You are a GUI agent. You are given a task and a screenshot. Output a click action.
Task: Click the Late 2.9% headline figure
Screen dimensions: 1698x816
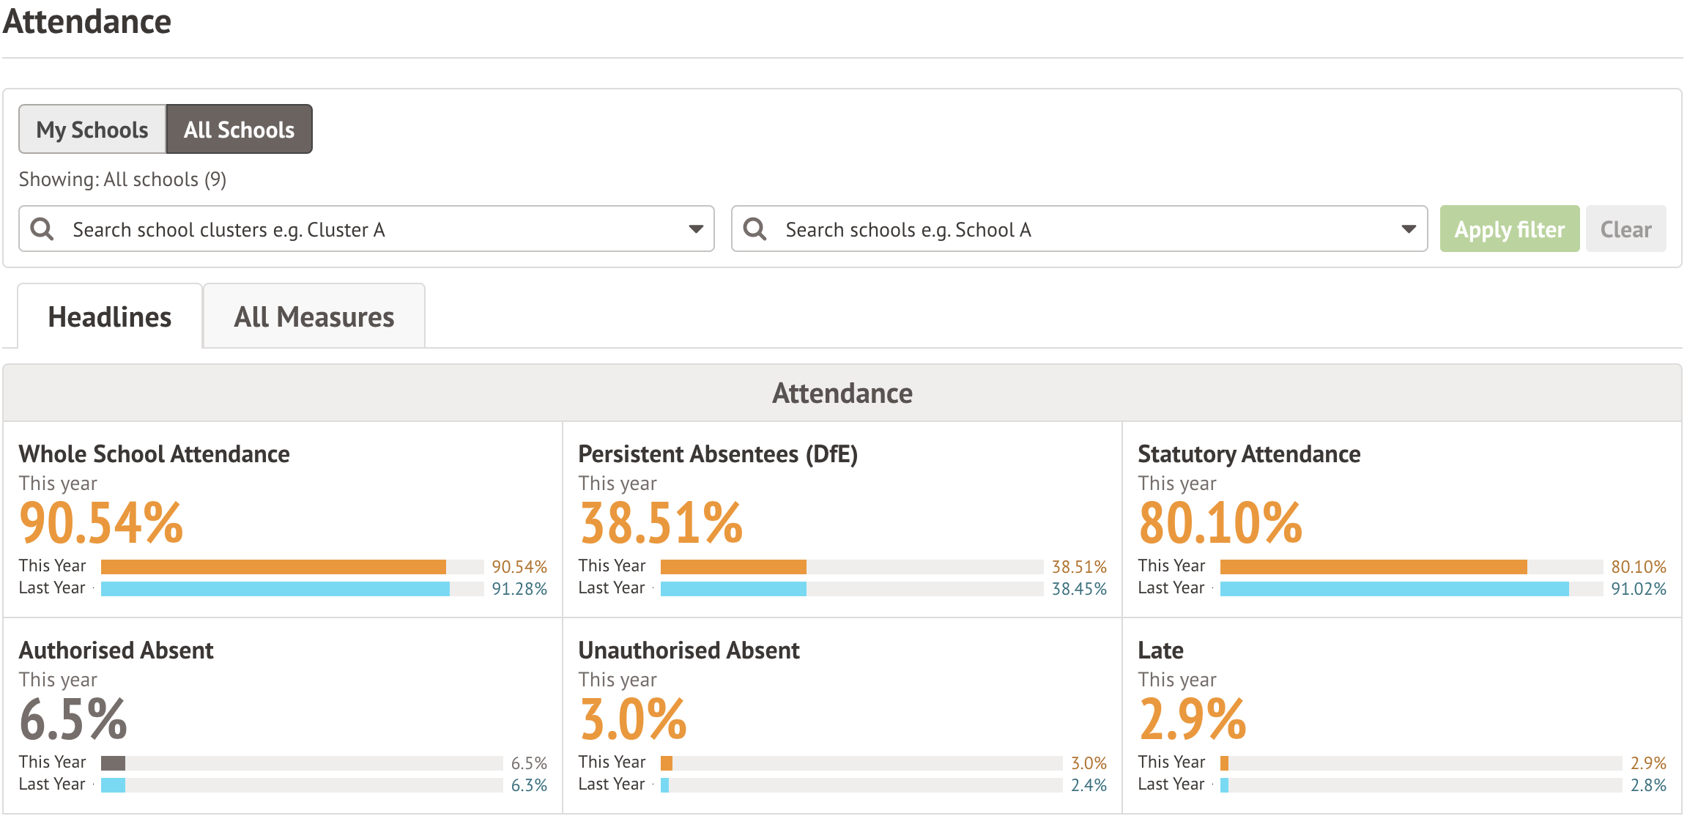click(1192, 719)
